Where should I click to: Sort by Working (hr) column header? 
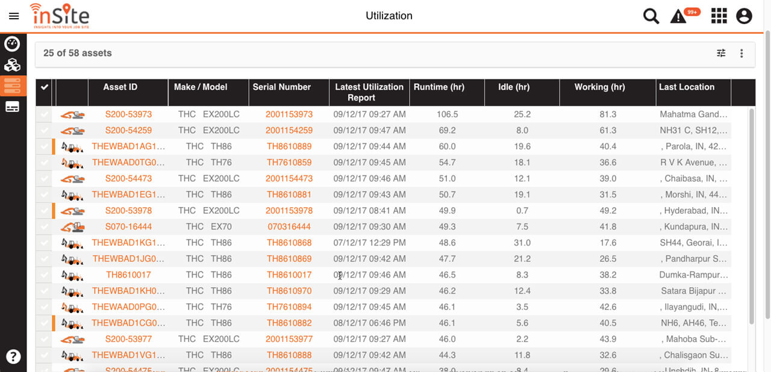(599, 87)
